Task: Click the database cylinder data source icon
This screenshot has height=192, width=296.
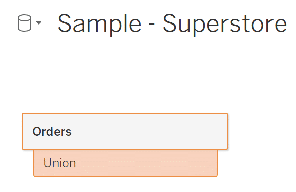Action: [x=24, y=23]
